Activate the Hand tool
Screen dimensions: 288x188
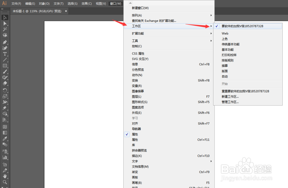click(x=5, y=176)
